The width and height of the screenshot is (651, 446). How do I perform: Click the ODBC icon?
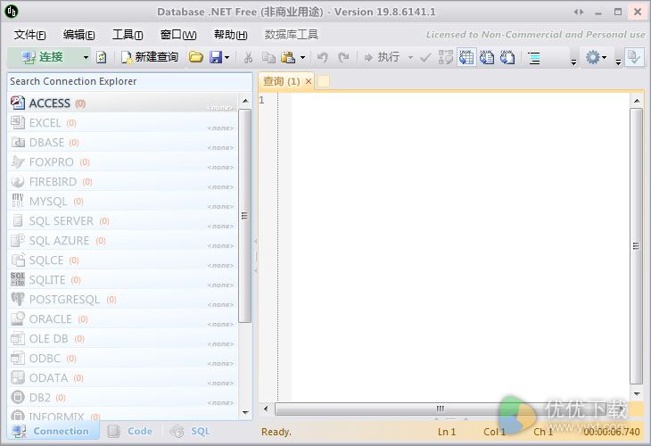point(18,358)
